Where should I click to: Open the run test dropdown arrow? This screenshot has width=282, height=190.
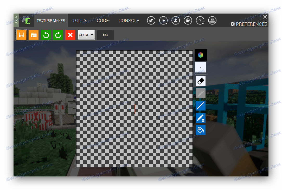coord(166,23)
